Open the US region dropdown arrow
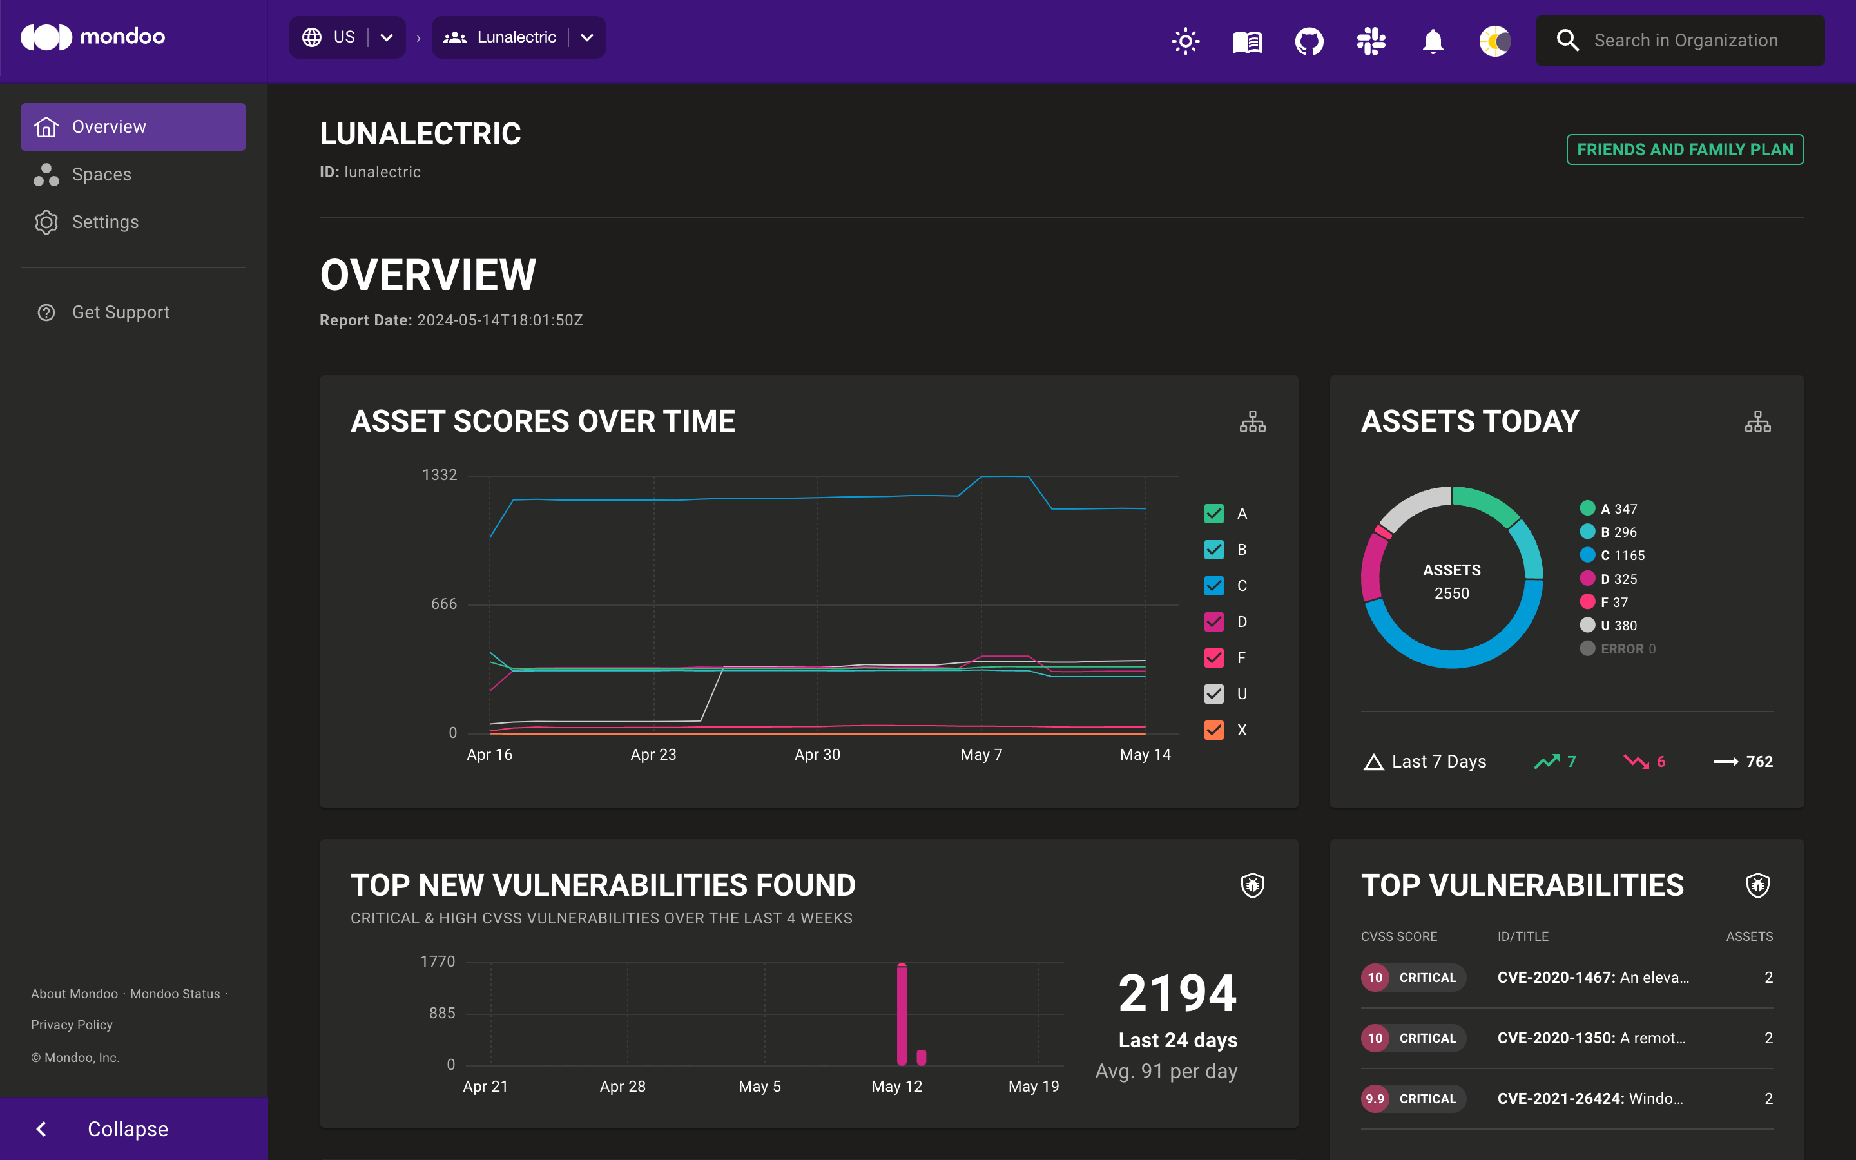The width and height of the screenshot is (1856, 1160). (387, 37)
